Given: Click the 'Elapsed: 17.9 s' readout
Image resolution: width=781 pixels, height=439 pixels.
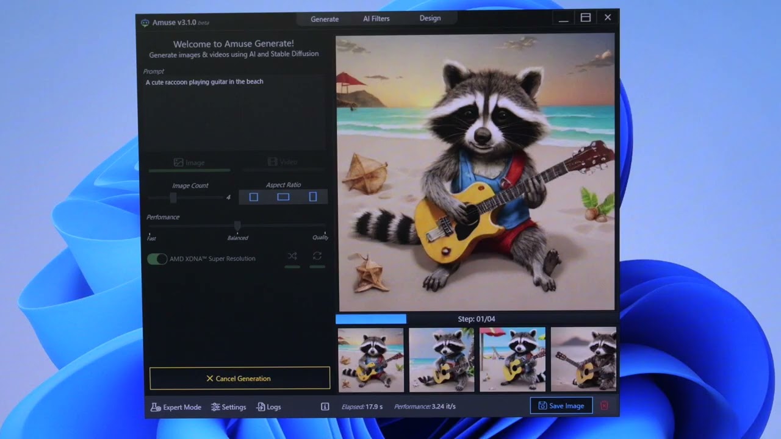Looking at the screenshot, I should pos(362,407).
